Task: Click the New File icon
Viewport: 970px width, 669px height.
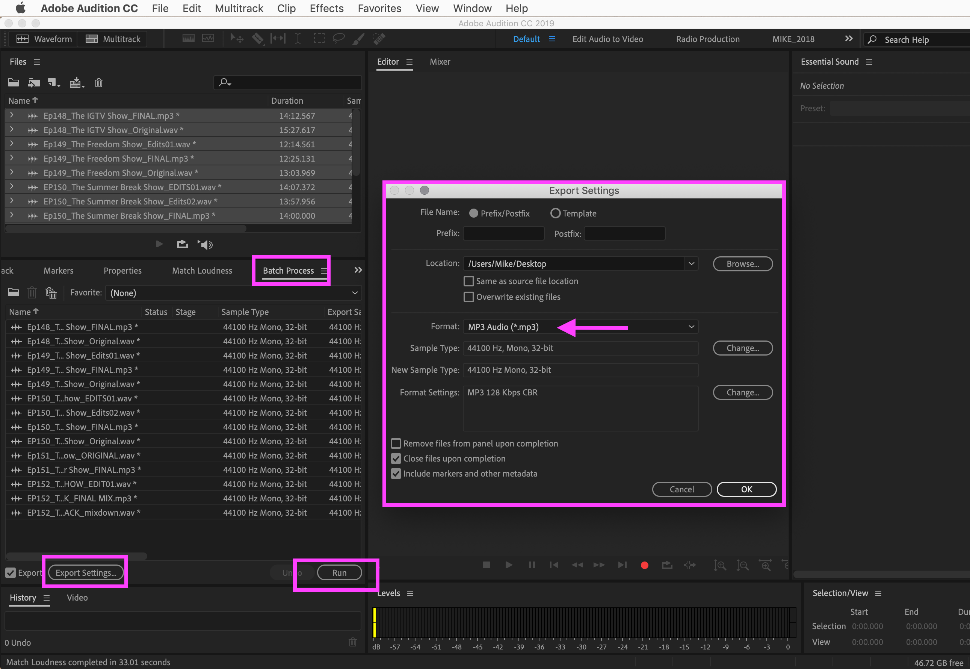Action: click(x=54, y=83)
